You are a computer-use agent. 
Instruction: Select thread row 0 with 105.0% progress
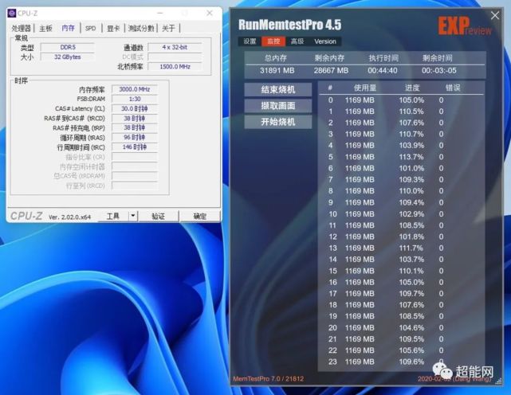click(x=402, y=100)
